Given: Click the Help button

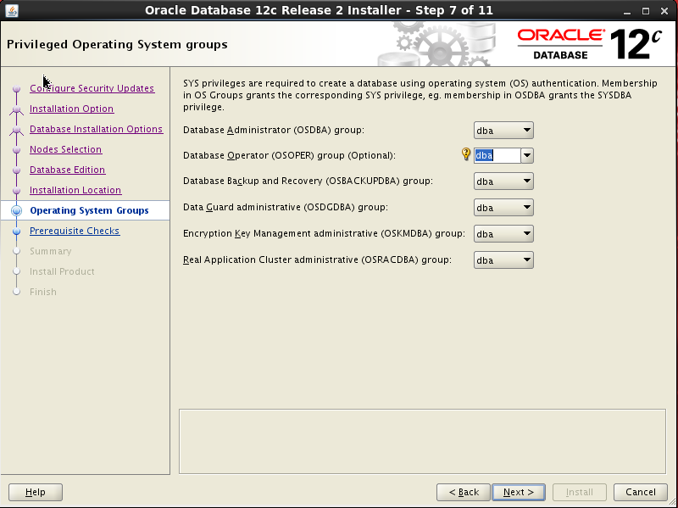Looking at the screenshot, I should (35, 492).
